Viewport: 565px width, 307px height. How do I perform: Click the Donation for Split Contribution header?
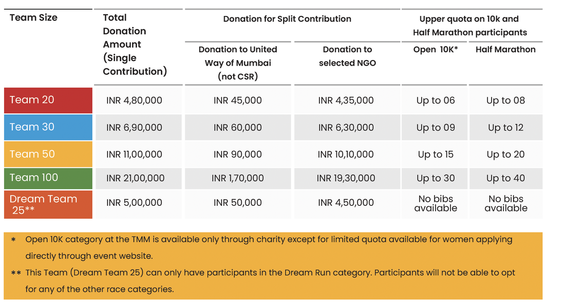[x=287, y=19]
